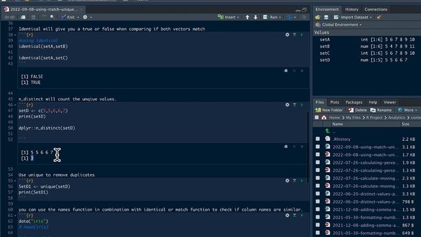Image resolution: width=421 pixels, height=237 pixels.
Task: Show document in new window icon
Action: tap(23, 17)
